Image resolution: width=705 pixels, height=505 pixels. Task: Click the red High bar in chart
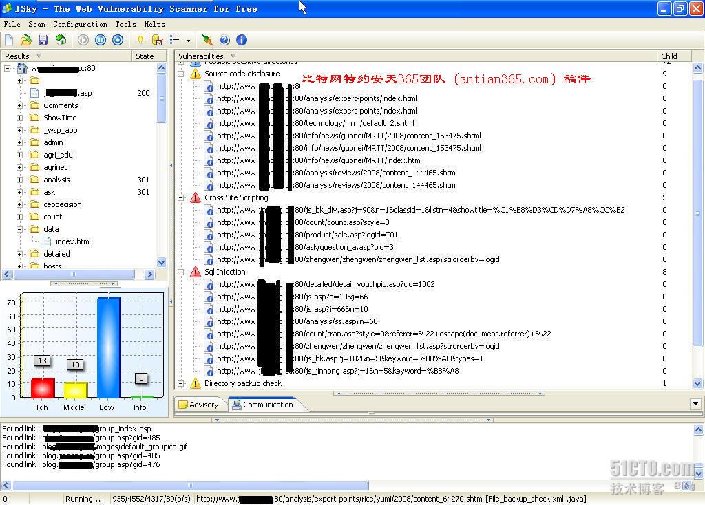click(43, 388)
